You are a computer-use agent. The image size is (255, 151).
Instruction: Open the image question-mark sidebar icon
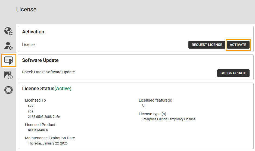click(8, 75)
